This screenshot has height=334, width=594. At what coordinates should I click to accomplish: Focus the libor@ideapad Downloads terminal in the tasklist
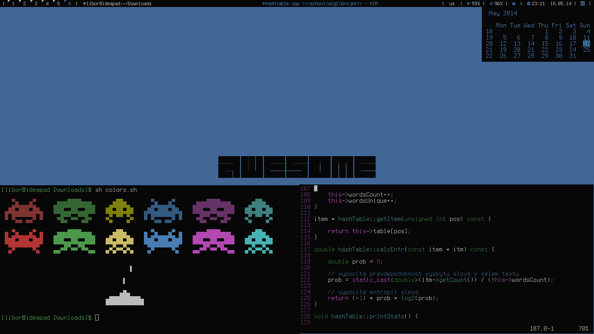tap(117, 3)
